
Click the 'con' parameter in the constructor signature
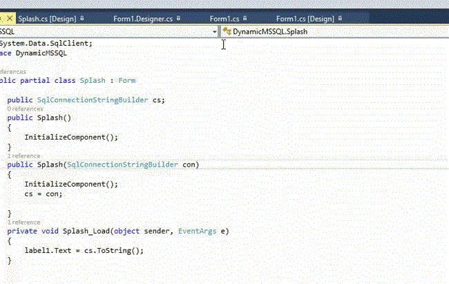(189, 164)
